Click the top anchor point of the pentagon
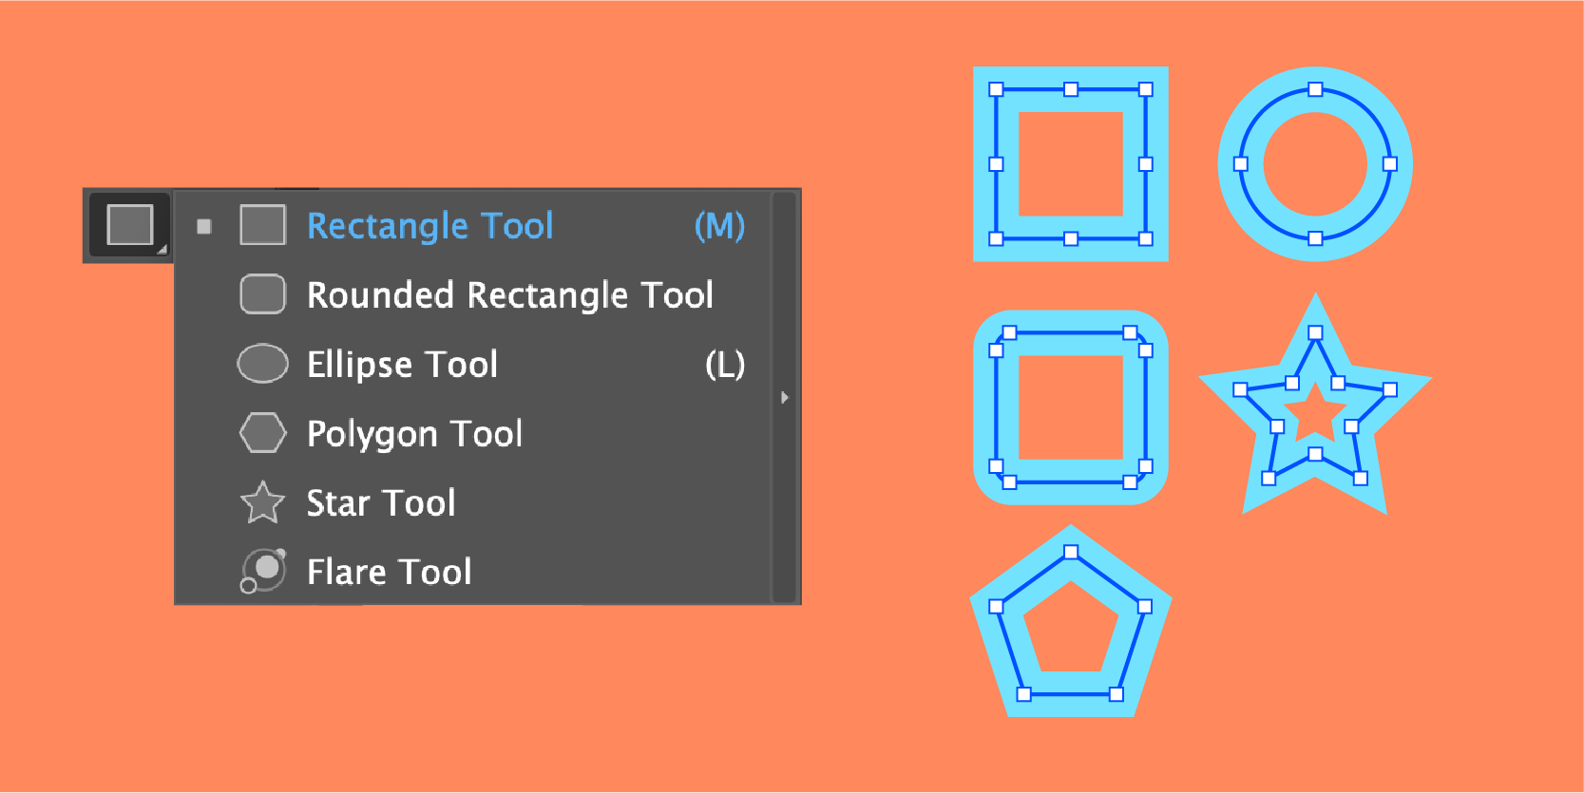The width and height of the screenshot is (1584, 793). 1071,552
